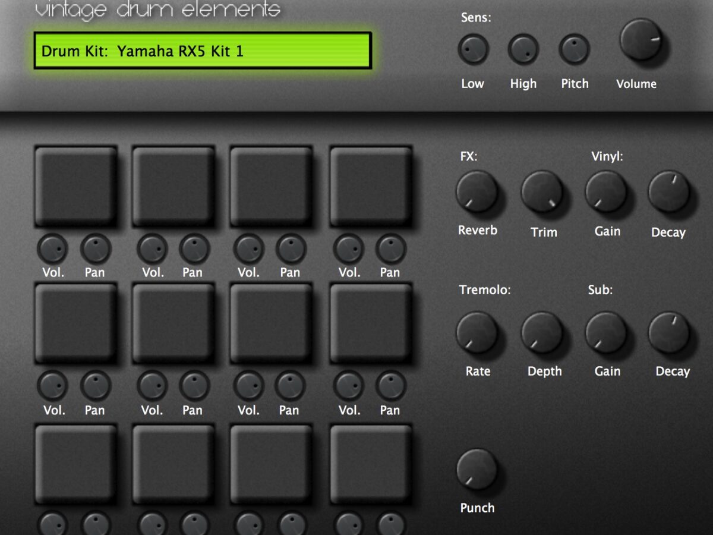Click the Drum Kit display showing Yamaha RX5
713x535 pixels.
point(202,51)
